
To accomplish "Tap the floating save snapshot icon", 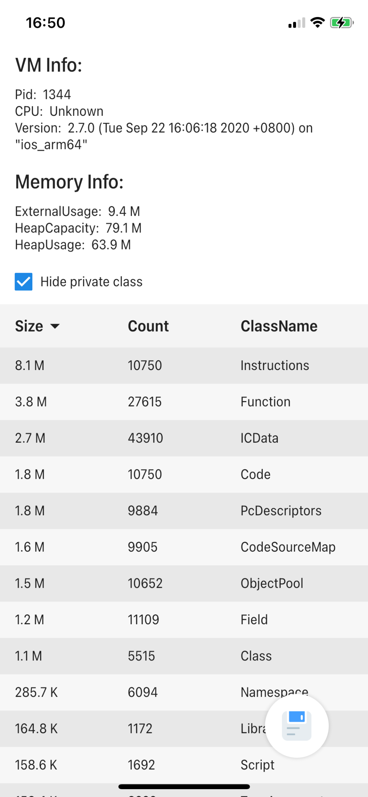I will coord(297,726).
